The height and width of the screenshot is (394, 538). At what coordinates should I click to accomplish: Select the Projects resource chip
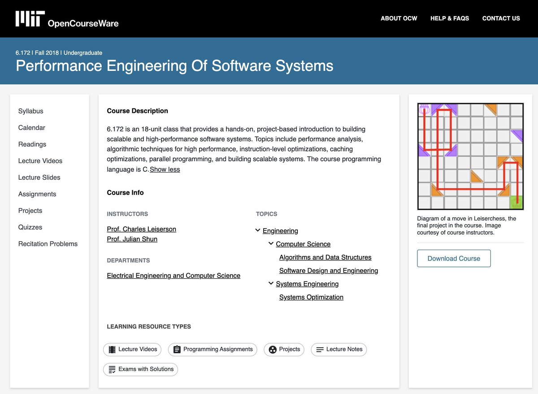tap(284, 350)
